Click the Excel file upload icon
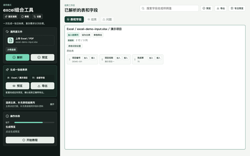This screenshot has height=156, width=250. point(11,40)
